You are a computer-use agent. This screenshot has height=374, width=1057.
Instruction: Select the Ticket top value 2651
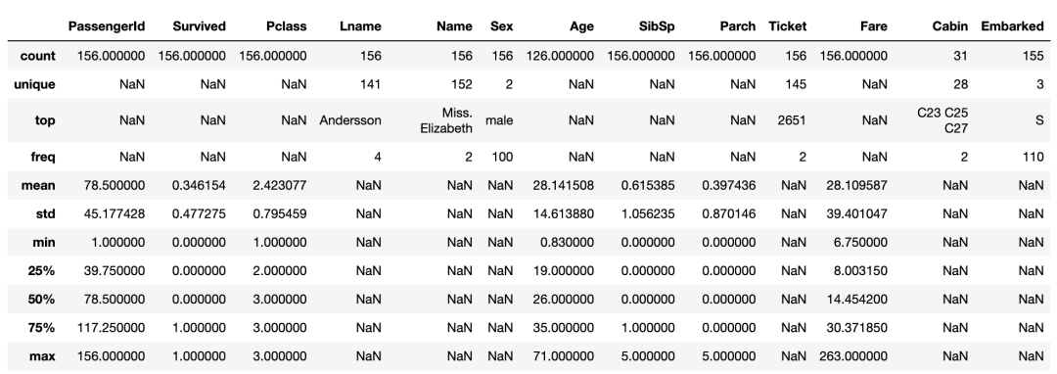(x=792, y=120)
